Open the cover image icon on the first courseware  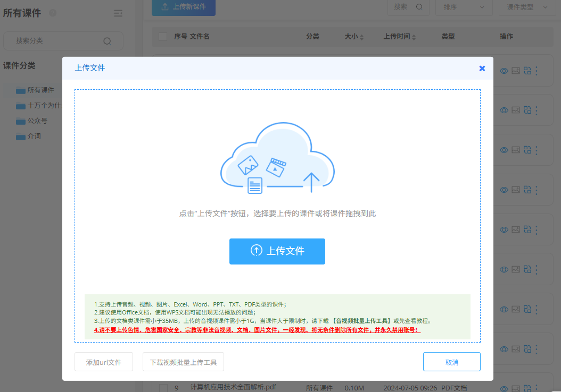[515, 70]
